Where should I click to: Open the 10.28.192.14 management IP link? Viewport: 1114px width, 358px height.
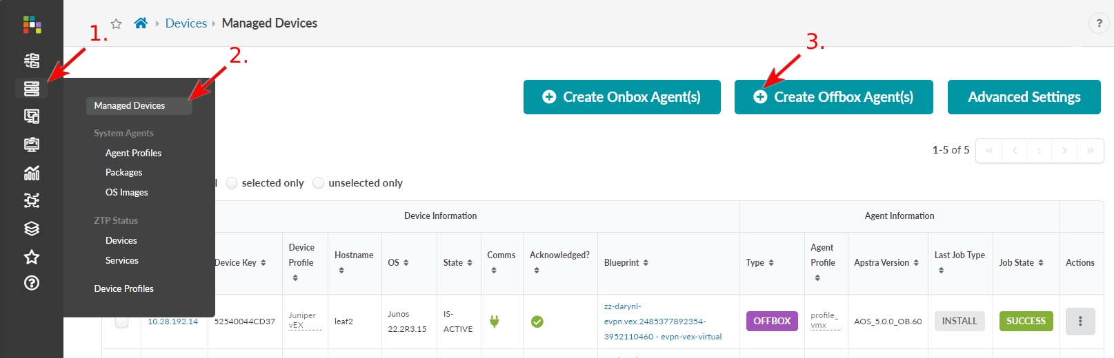coord(172,322)
